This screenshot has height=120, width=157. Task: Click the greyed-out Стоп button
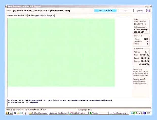point(125,11)
